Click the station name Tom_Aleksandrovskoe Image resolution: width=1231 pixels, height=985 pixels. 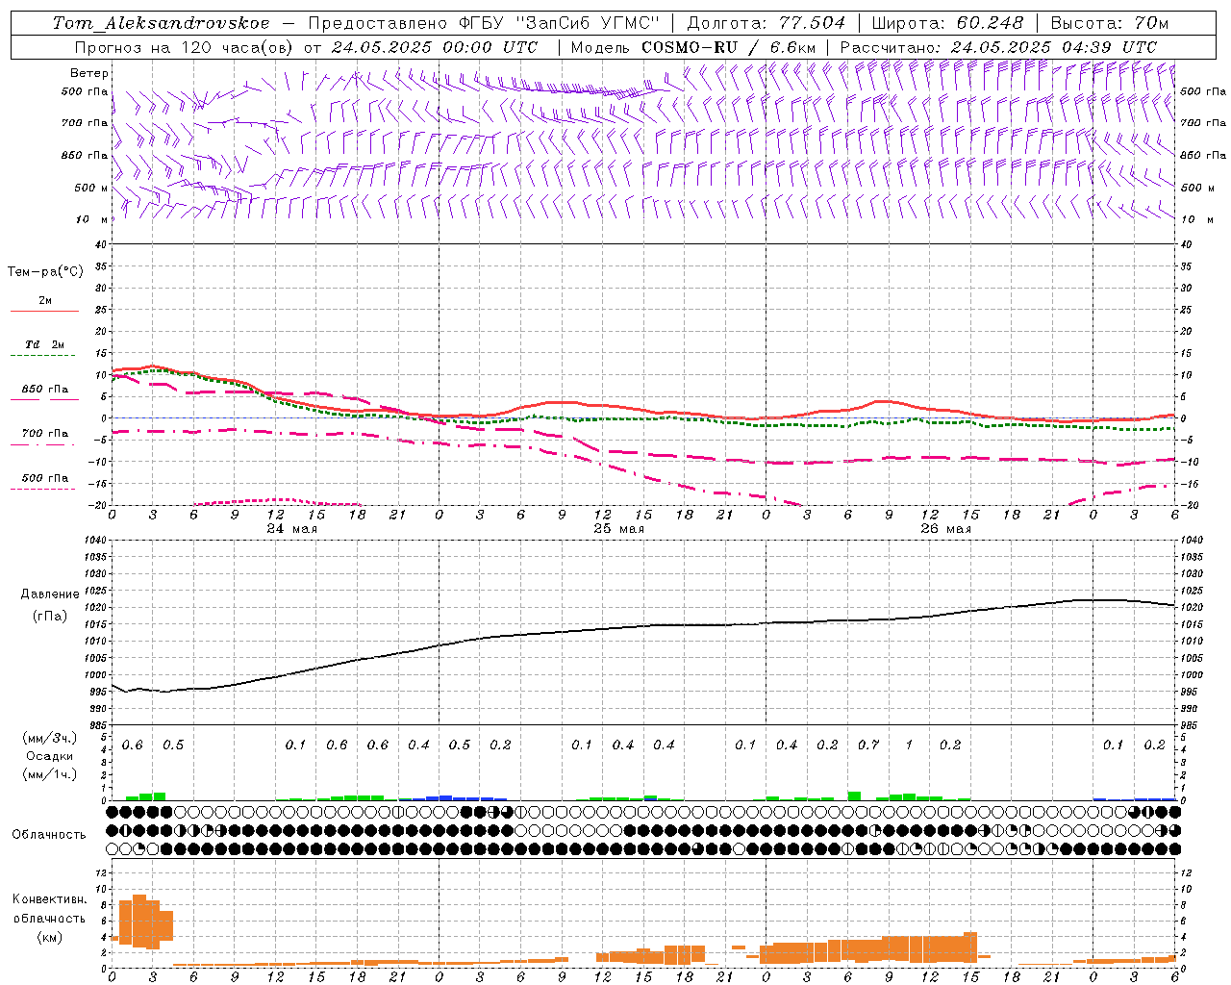pyautogui.click(x=162, y=23)
